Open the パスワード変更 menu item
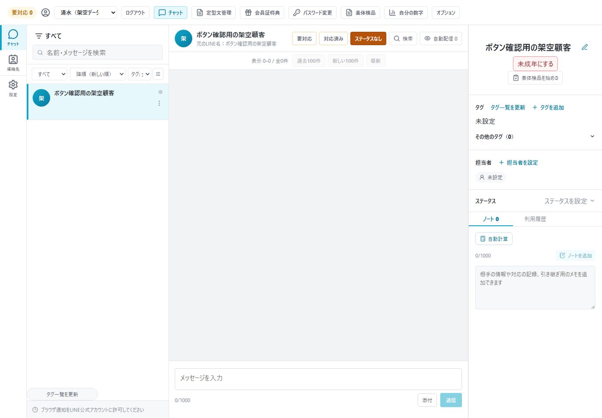The image size is (602, 418). [x=313, y=12]
